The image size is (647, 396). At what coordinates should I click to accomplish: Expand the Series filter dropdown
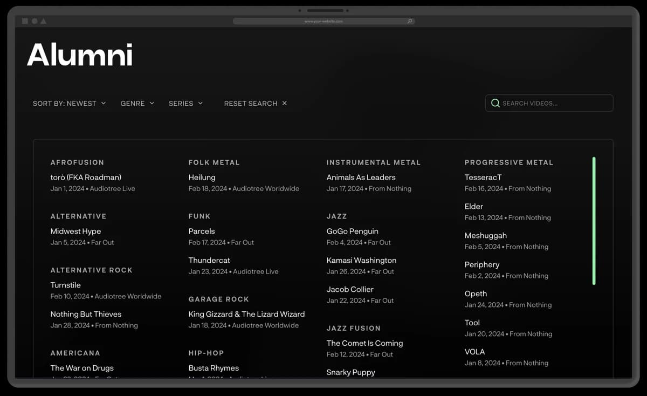[x=185, y=103]
